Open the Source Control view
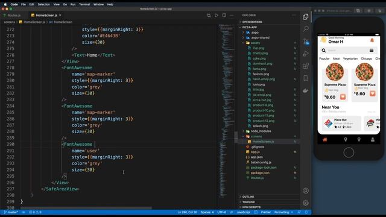Viewport: 386px width, 217px height. click(x=306, y=42)
